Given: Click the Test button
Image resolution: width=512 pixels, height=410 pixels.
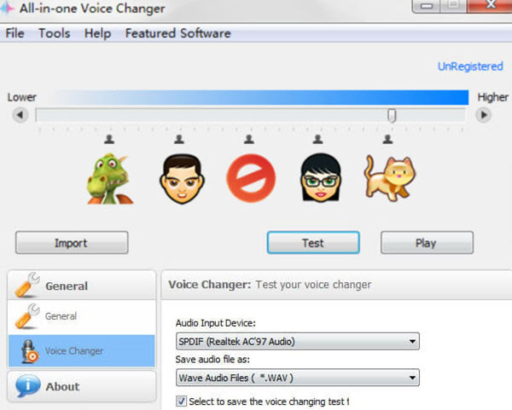Looking at the screenshot, I should pyautogui.click(x=313, y=243).
